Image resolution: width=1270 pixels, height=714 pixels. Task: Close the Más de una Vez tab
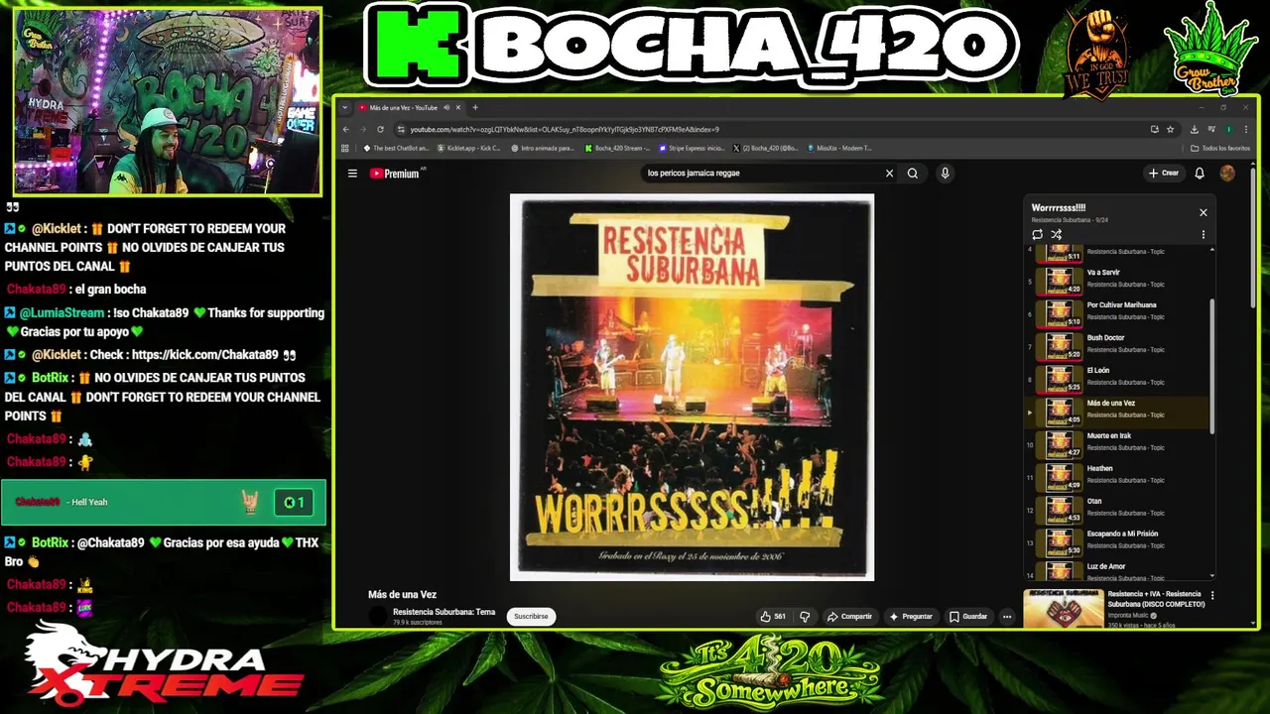click(x=458, y=107)
